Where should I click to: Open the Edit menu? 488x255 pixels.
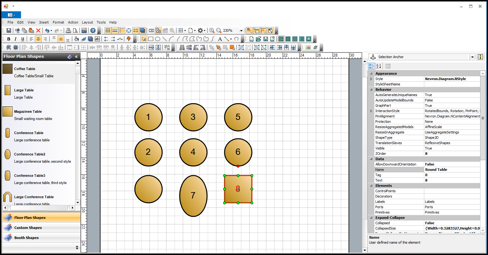pyautogui.click(x=20, y=22)
